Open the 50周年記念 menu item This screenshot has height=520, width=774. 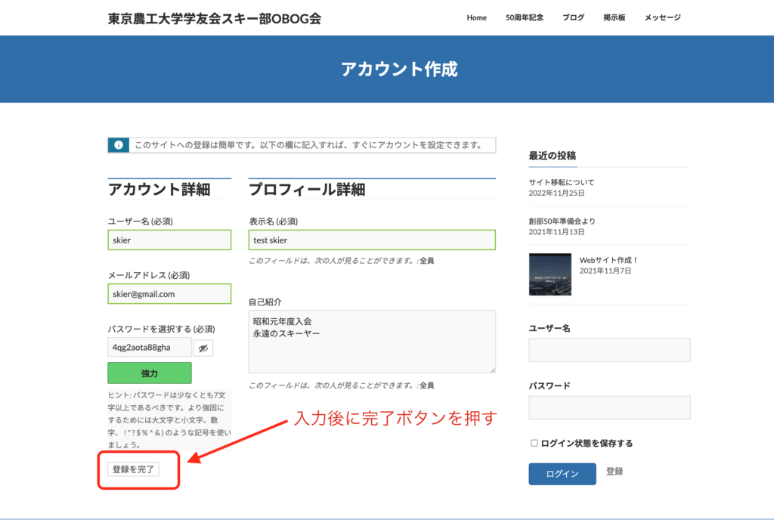524,17
